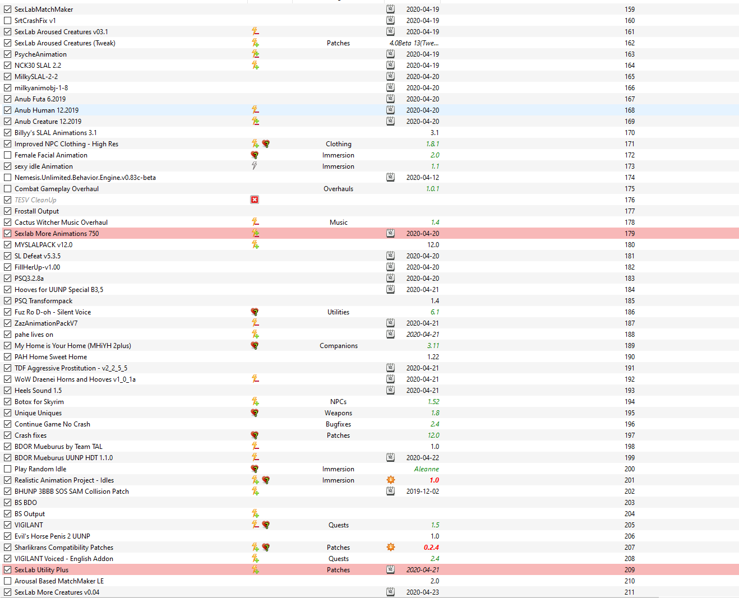Image resolution: width=739 pixels, height=598 pixels.
Task: Click the conflict flag on BS Output row
Action: point(255,514)
